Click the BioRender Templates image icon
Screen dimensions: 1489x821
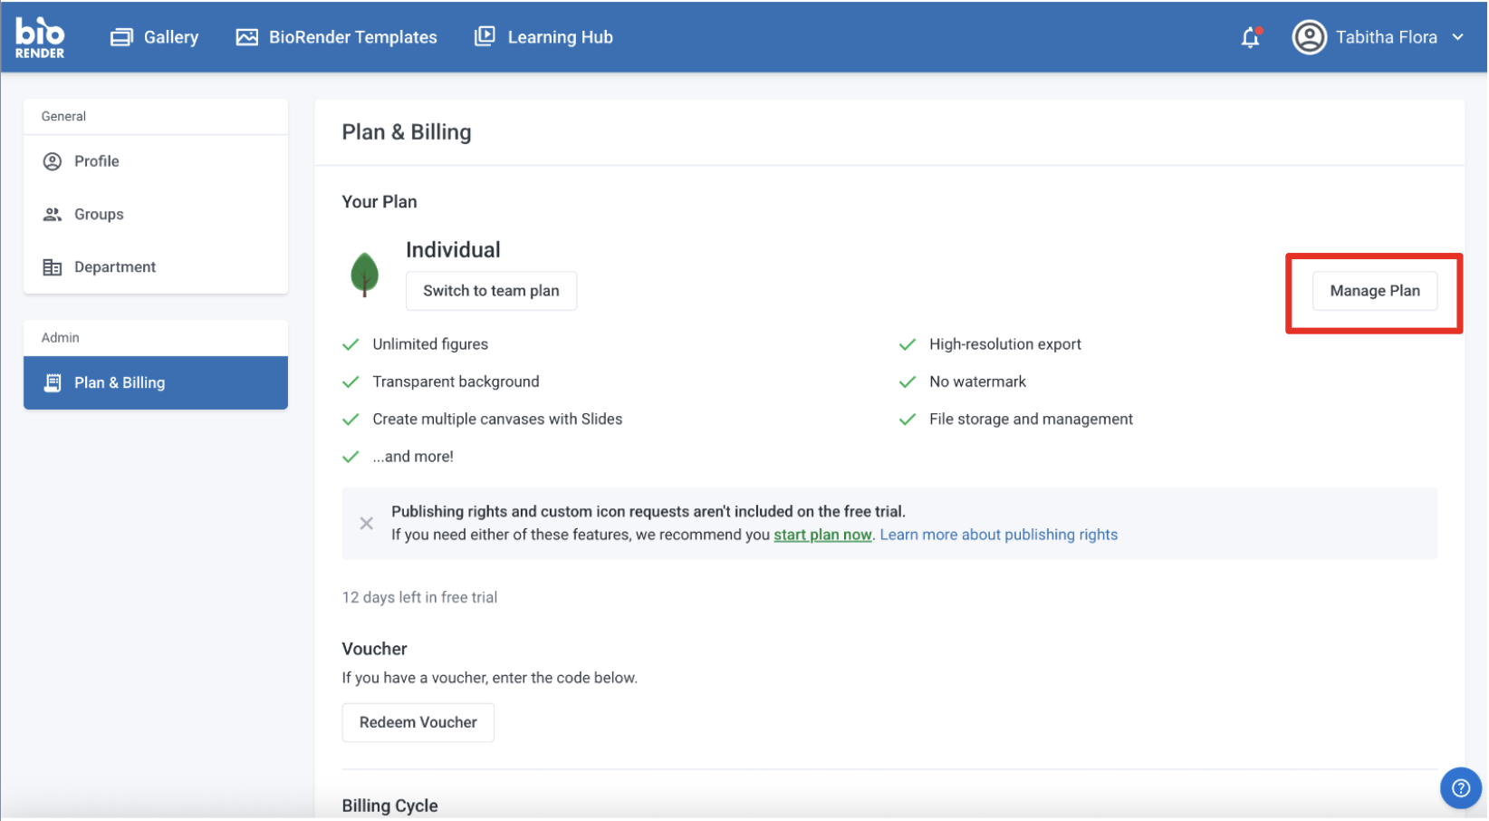[x=246, y=37]
